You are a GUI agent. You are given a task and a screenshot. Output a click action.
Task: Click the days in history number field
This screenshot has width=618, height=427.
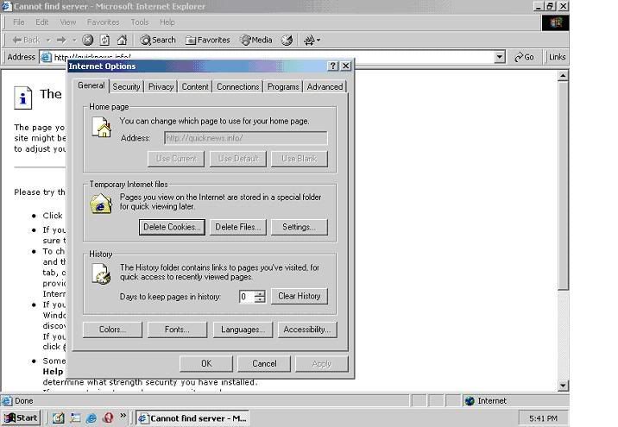[x=248, y=296]
